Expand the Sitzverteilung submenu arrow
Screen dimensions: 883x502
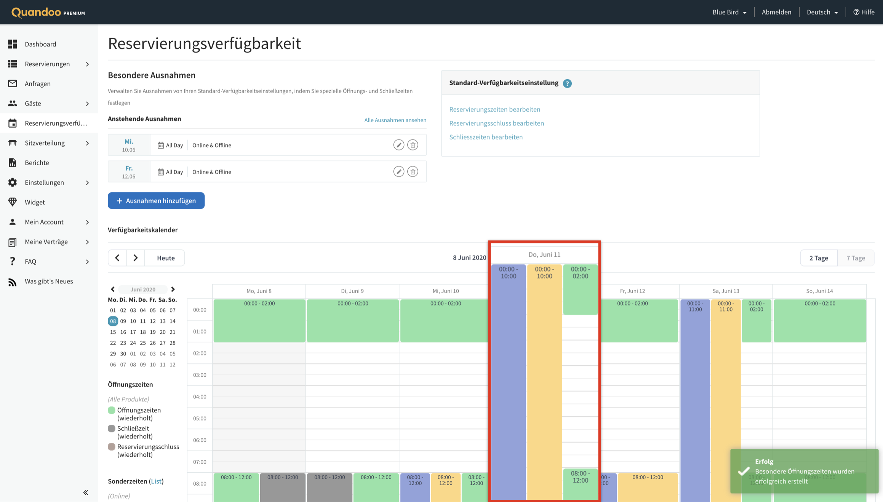click(88, 143)
